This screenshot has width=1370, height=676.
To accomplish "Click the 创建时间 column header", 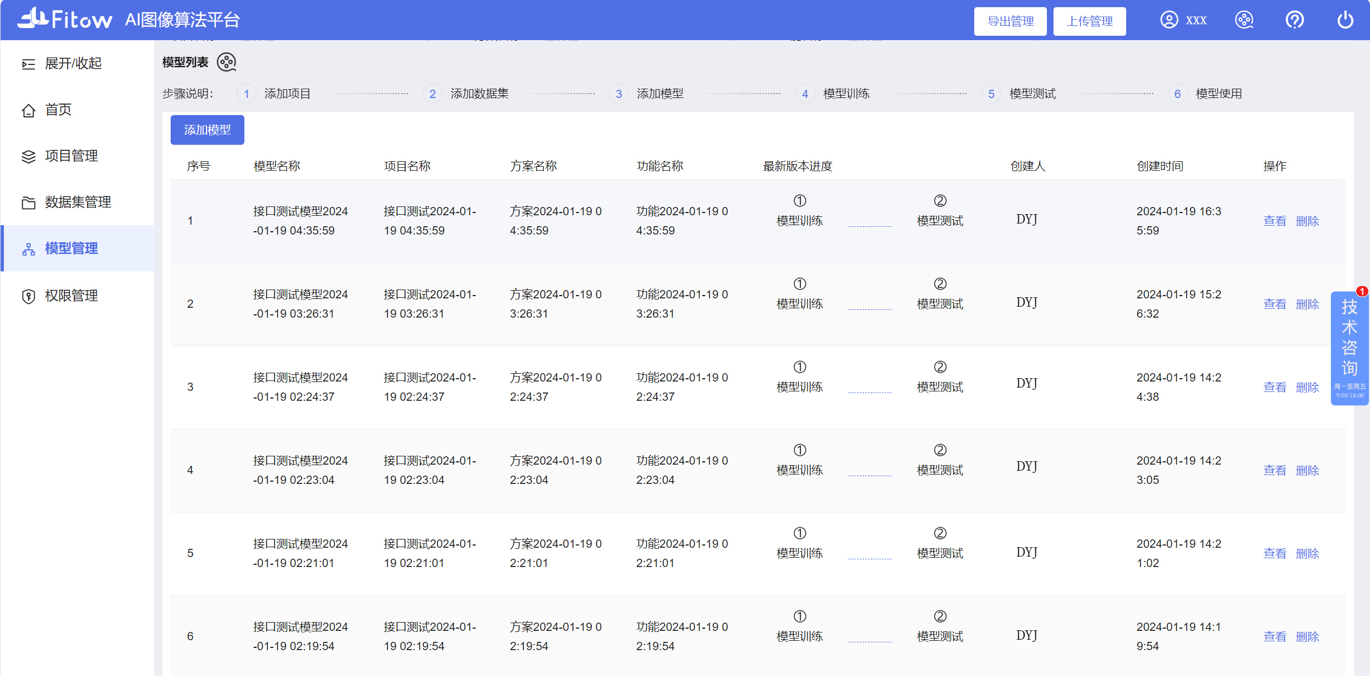I will point(1160,166).
